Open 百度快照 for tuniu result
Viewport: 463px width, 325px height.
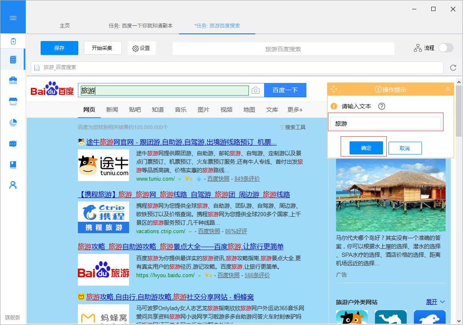point(218,179)
